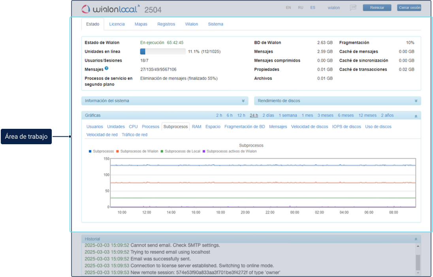Click the Cerrar sesión button
The height and width of the screenshot is (277, 433).
pos(409,8)
